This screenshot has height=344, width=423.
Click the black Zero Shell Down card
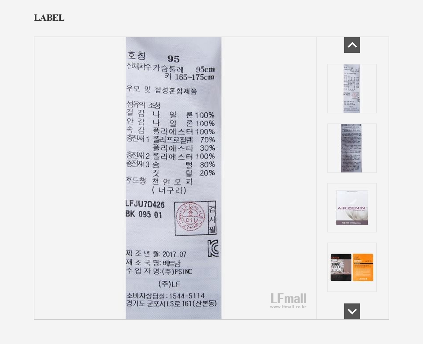tap(341, 267)
